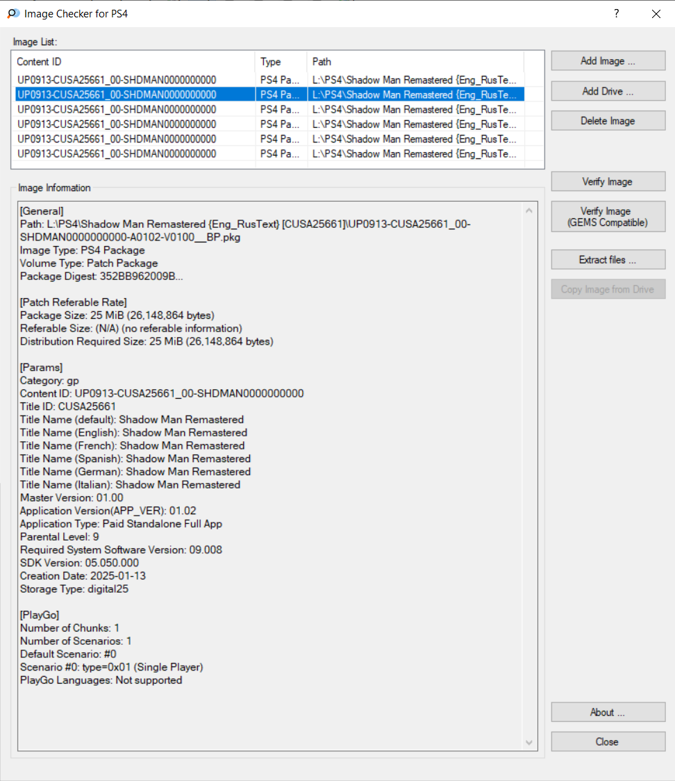The width and height of the screenshot is (675, 781).
Task: Click the Image Information scrollbar down arrow
Action: [529, 743]
